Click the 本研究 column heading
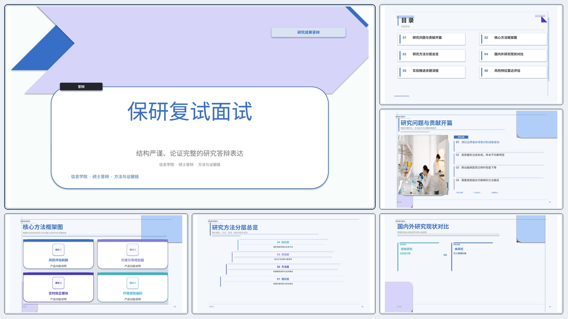The image size is (568, 319). point(459,249)
